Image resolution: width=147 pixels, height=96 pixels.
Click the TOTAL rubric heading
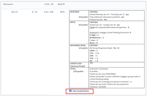click(x=73, y=69)
